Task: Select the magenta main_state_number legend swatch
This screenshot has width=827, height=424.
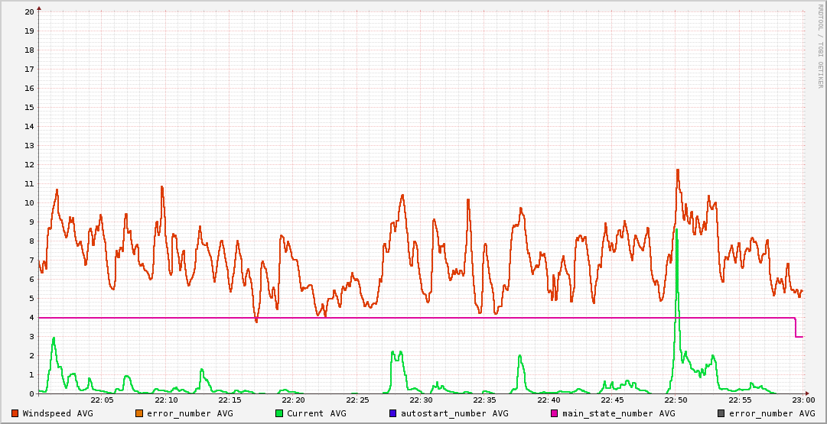Action: pyautogui.click(x=555, y=413)
